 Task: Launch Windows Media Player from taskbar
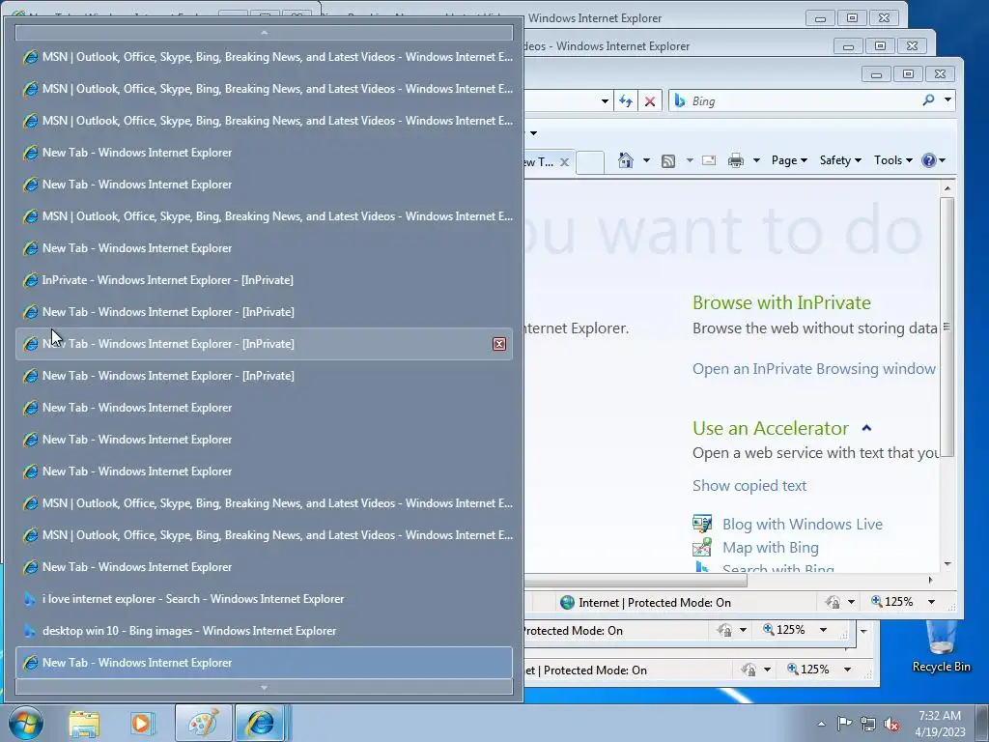[141, 724]
